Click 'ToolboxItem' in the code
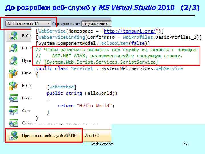205x154 pixels. click(113, 43)
